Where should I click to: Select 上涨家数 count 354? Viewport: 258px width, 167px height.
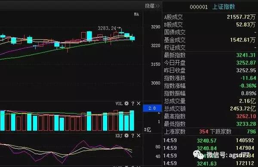tap(204, 131)
